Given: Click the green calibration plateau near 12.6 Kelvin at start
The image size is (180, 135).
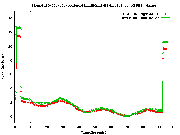Looking at the screenshot, I should pos(19,28).
